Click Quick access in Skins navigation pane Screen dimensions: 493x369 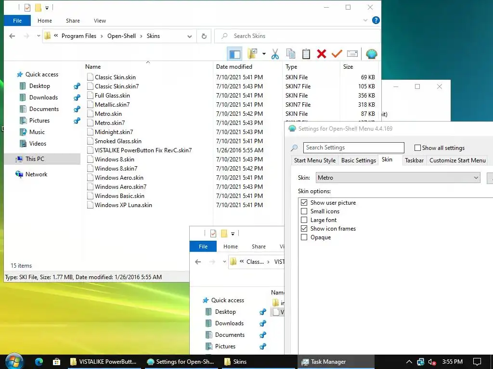coord(42,74)
